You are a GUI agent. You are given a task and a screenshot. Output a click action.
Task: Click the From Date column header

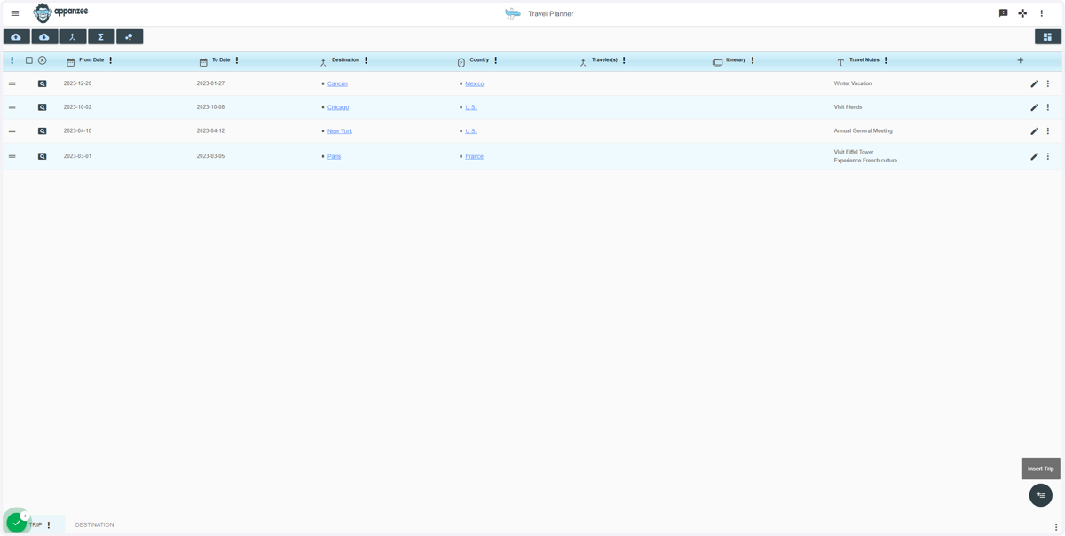[x=91, y=60]
